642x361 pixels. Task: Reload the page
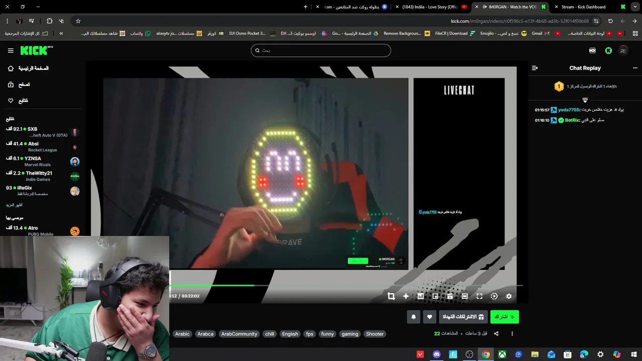click(x=610, y=21)
